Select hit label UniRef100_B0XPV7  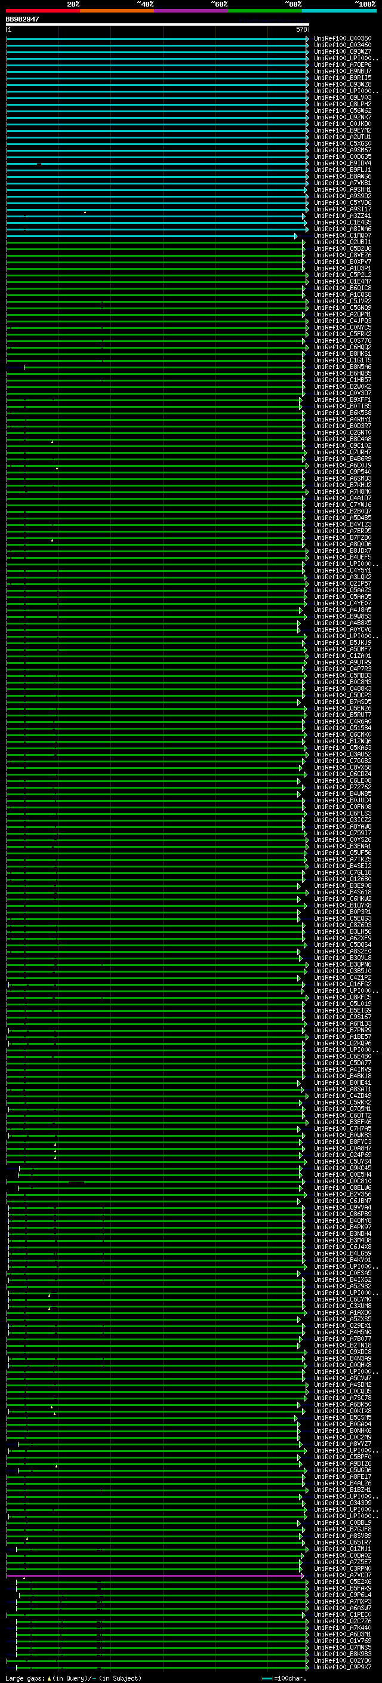pyautogui.click(x=343, y=262)
